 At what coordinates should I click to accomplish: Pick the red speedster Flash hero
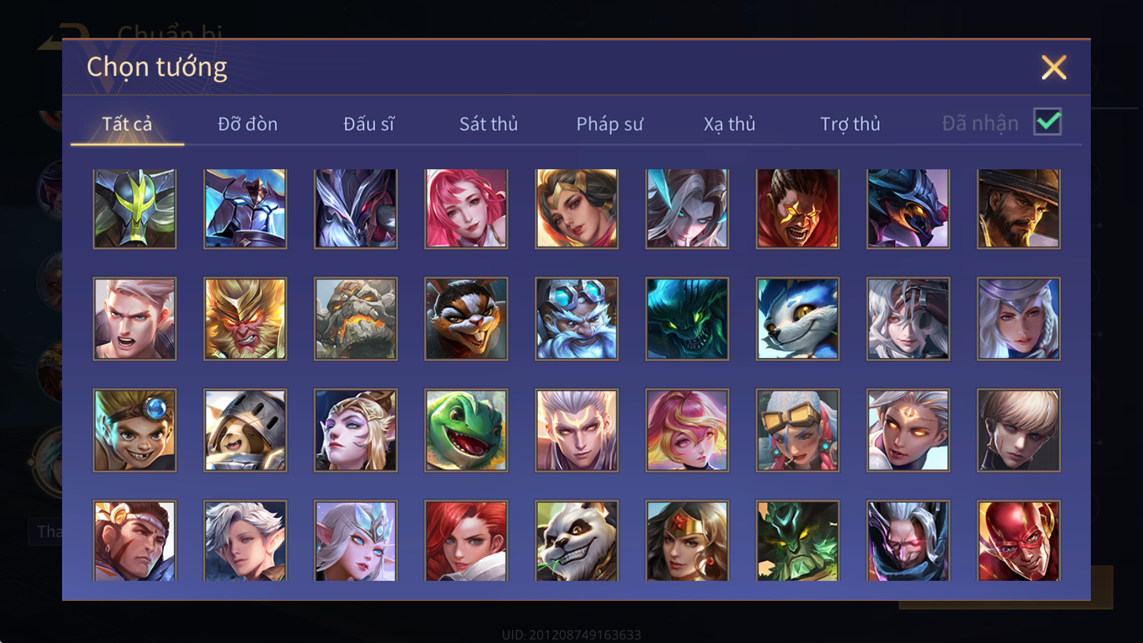(x=1019, y=541)
